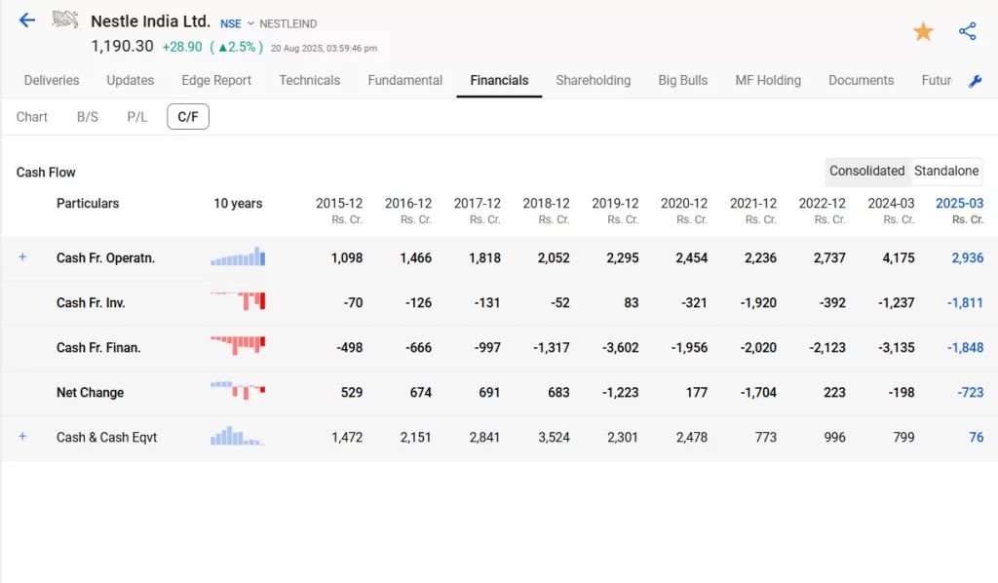The width and height of the screenshot is (998, 583).
Task: Open the partially visible Futures tab
Action: [x=937, y=80]
